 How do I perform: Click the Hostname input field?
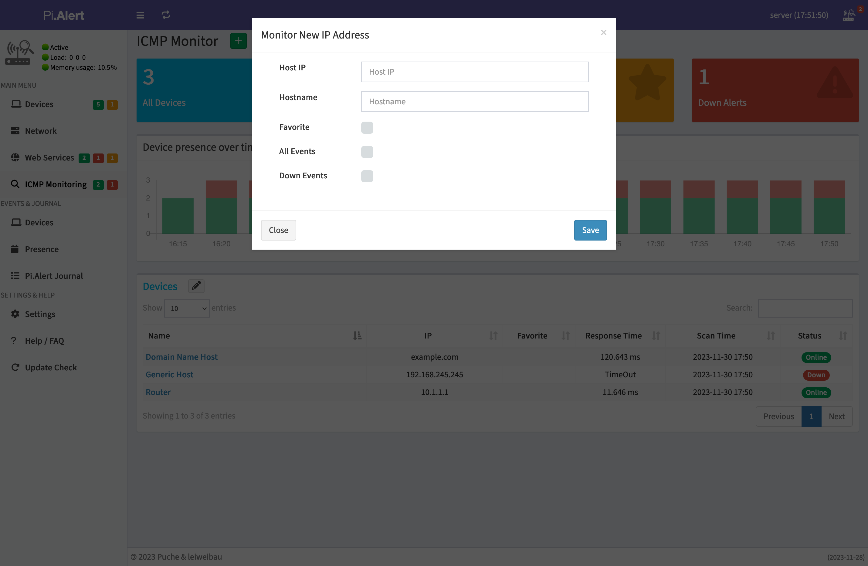(x=474, y=102)
